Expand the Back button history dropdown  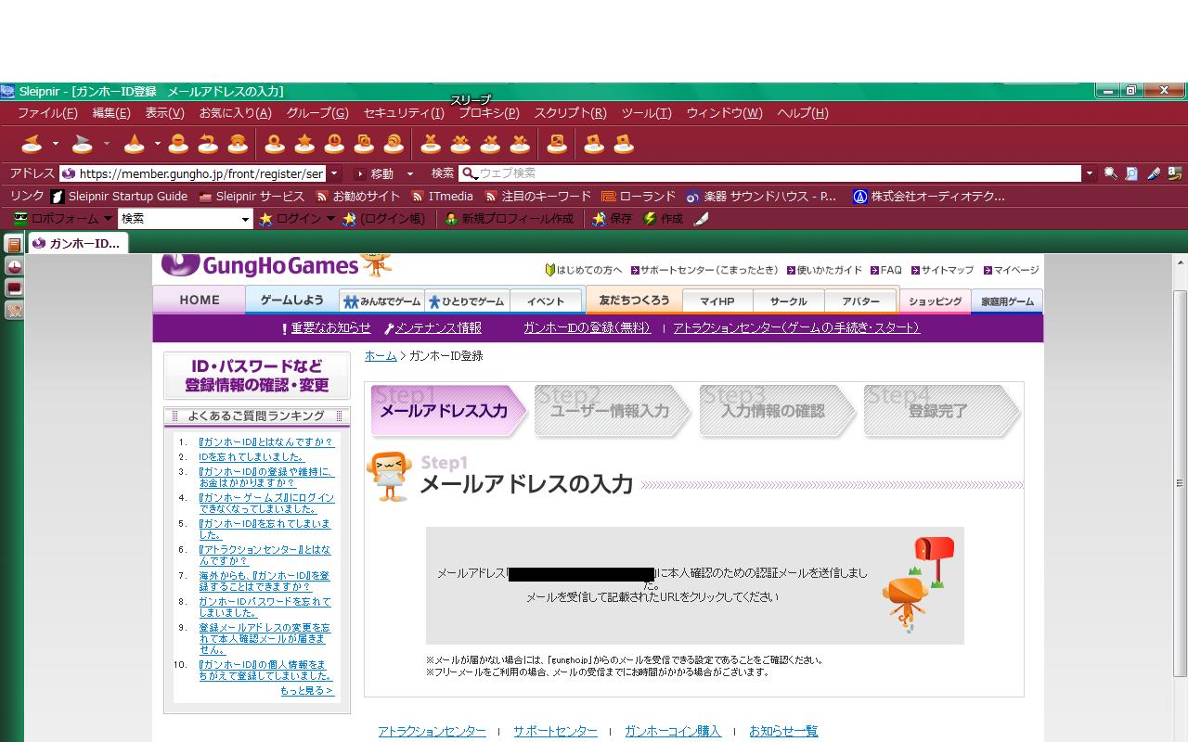(x=56, y=144)
